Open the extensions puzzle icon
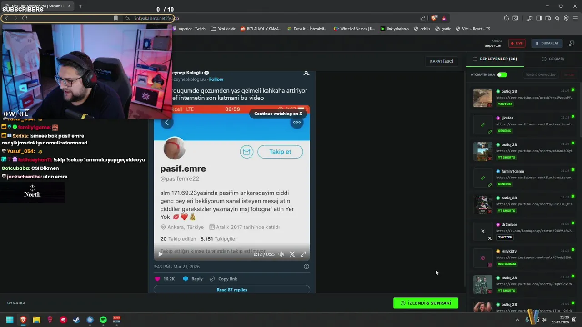Viewport: 582px width, 327px height. [506, 18]
